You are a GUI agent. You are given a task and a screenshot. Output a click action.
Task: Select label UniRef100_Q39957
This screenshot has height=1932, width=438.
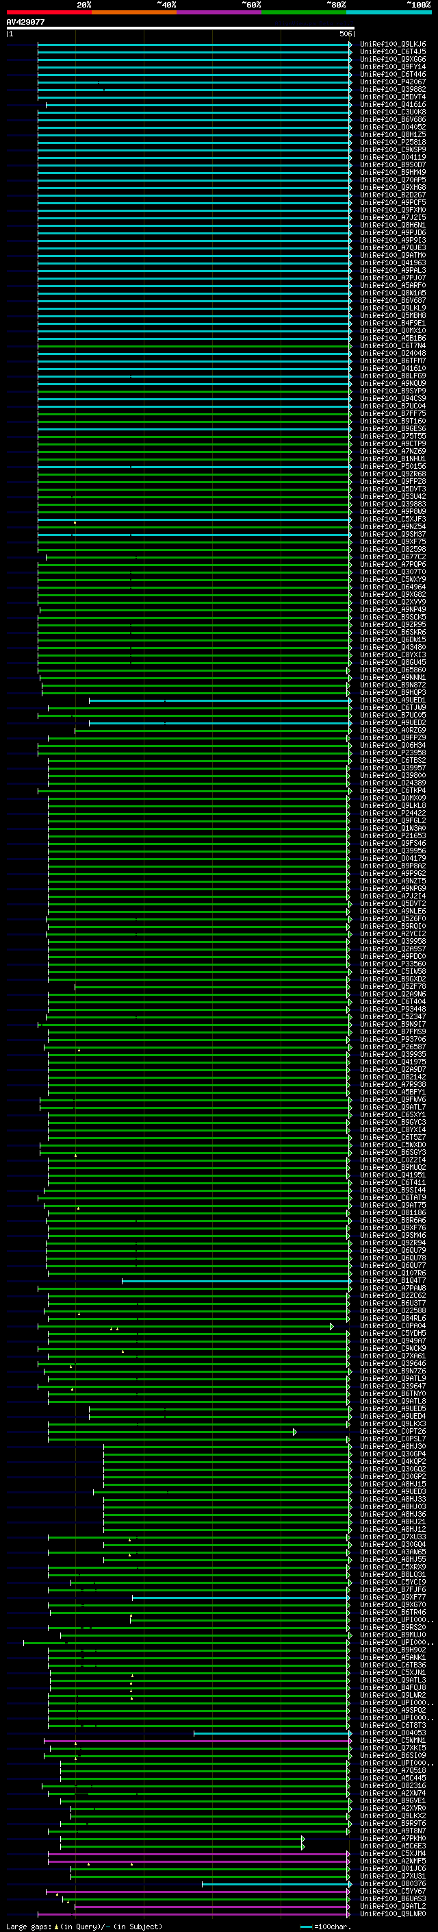(393, 768)
